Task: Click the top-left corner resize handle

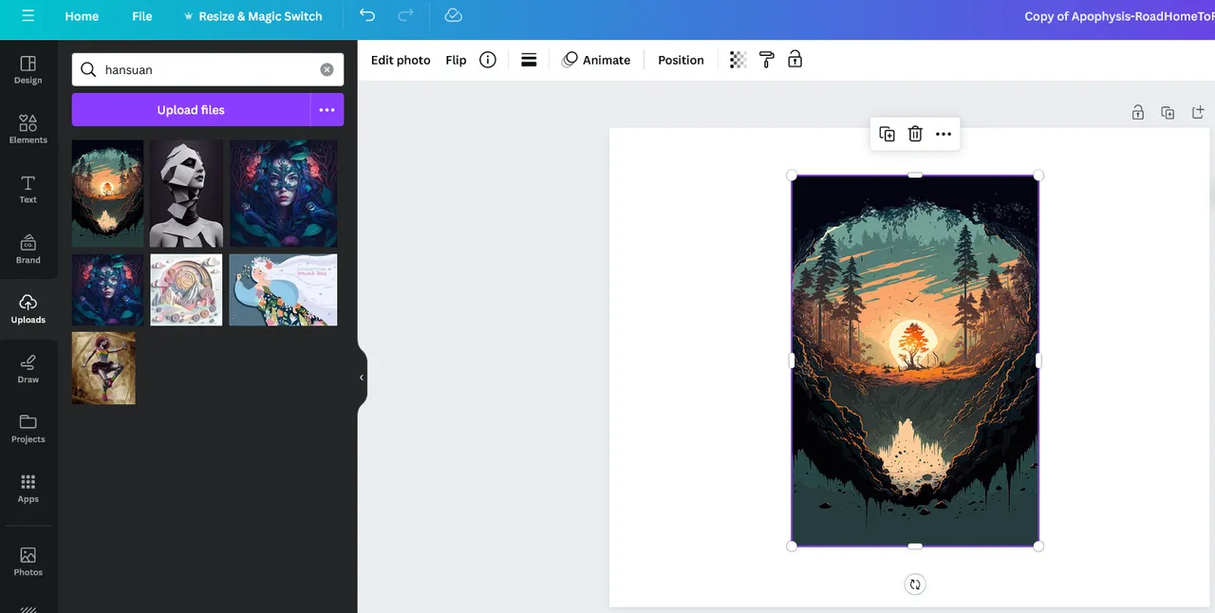Action: coord(792,176)
